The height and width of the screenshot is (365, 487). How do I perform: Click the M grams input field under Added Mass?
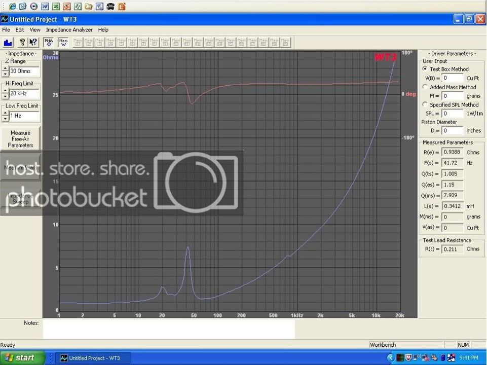point(453,96)
